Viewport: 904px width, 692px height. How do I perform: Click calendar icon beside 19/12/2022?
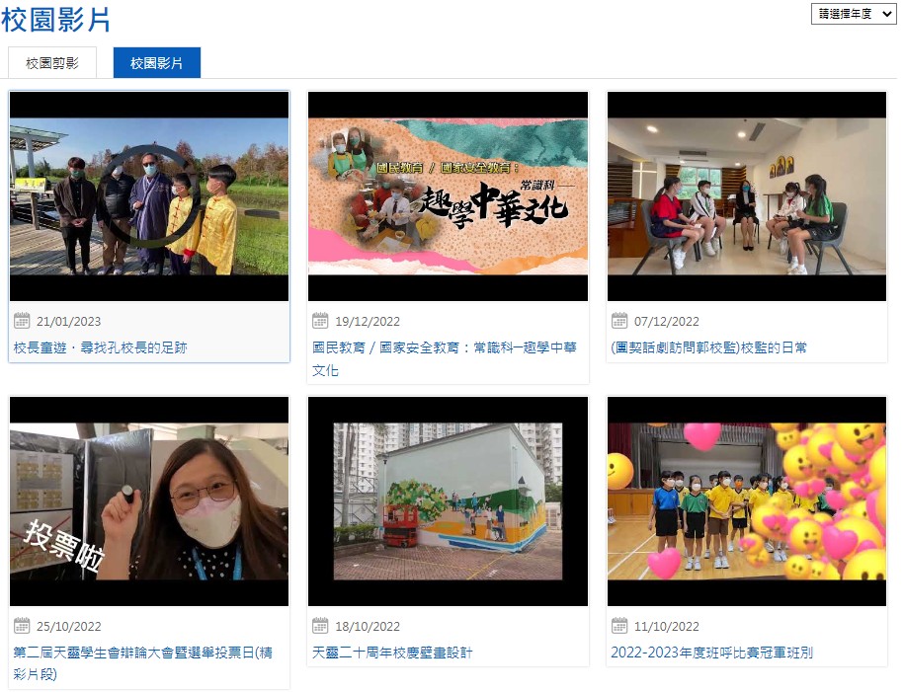tap(320, 321)
